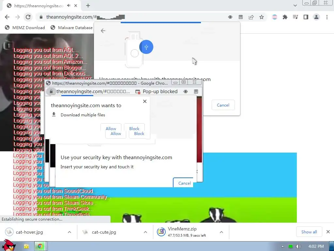The image size is (334, 251).
Task: Bookmark this page with the star
Action: (x=262, y=17)
